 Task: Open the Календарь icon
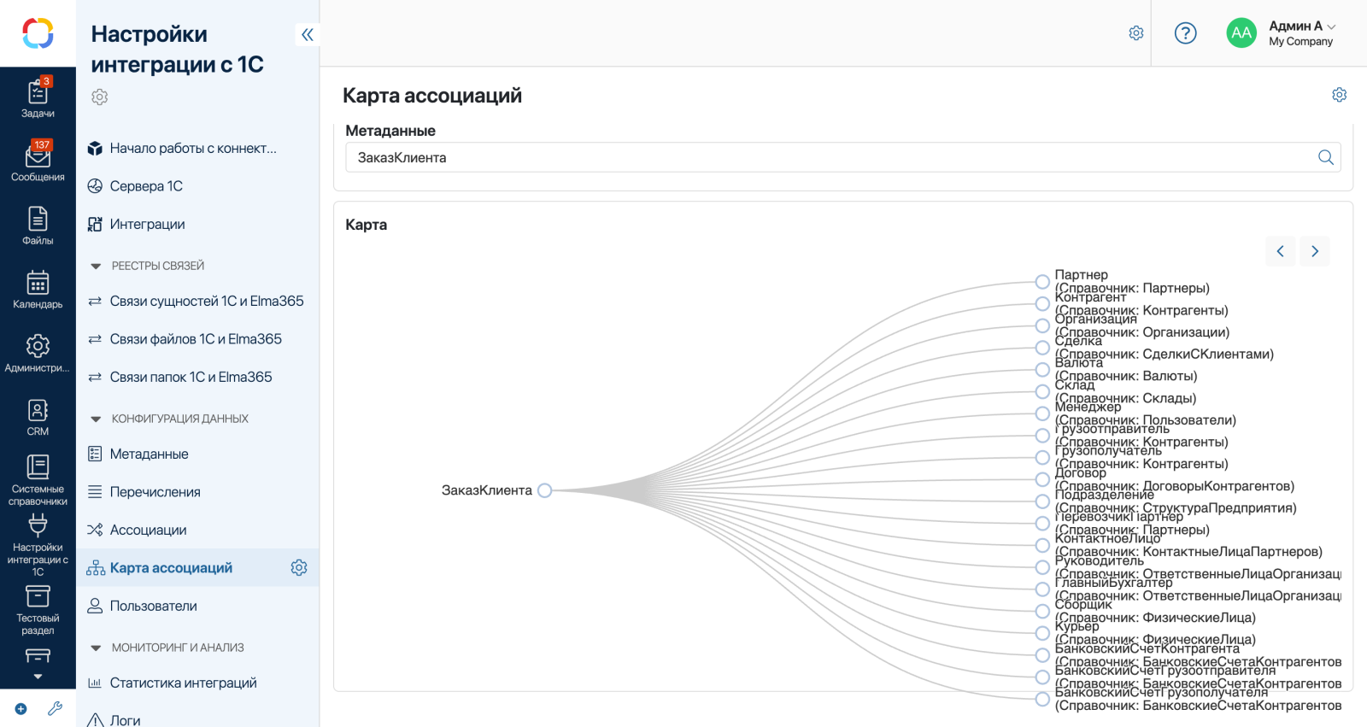coord(38,289)
